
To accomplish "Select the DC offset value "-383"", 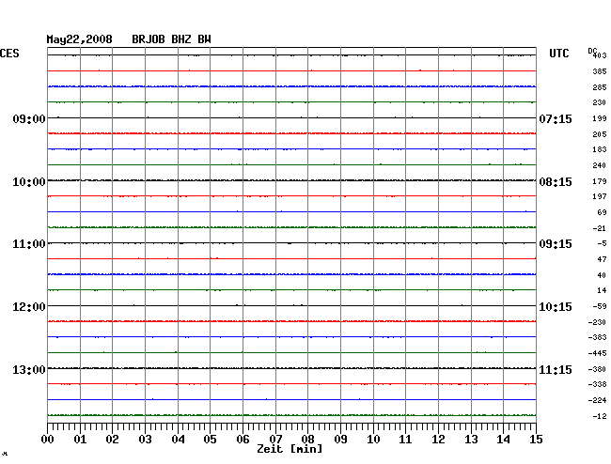I will pos(597,337).
